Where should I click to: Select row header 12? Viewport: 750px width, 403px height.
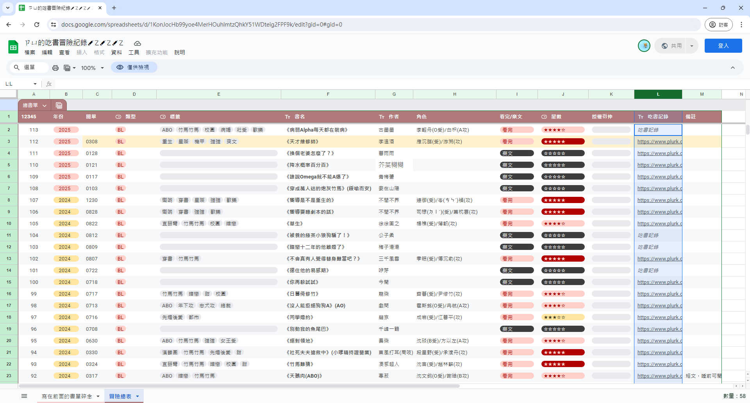(9, 247)
